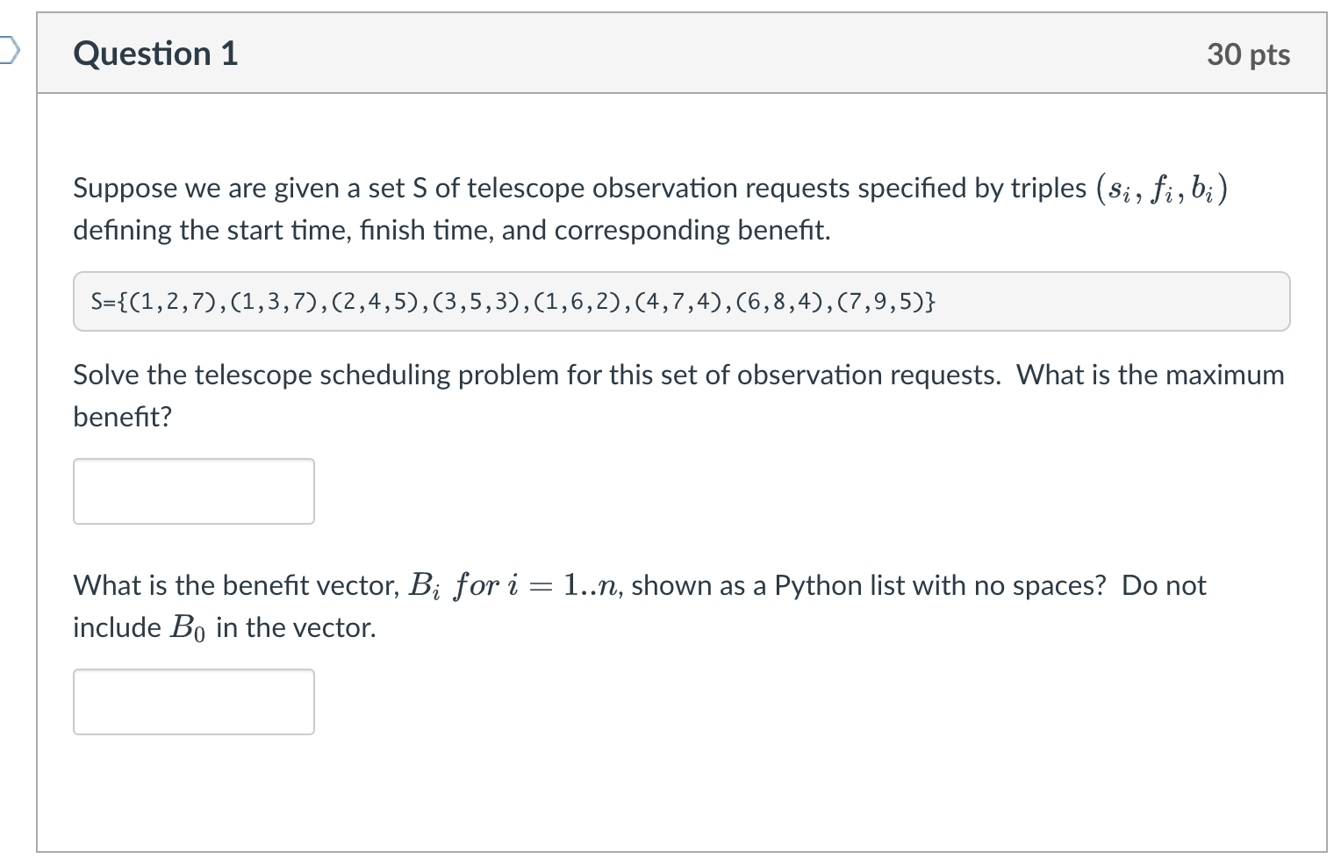Click inside the first empty response field
Screen dimensions: 1341x866
click(x=193, y=490)
